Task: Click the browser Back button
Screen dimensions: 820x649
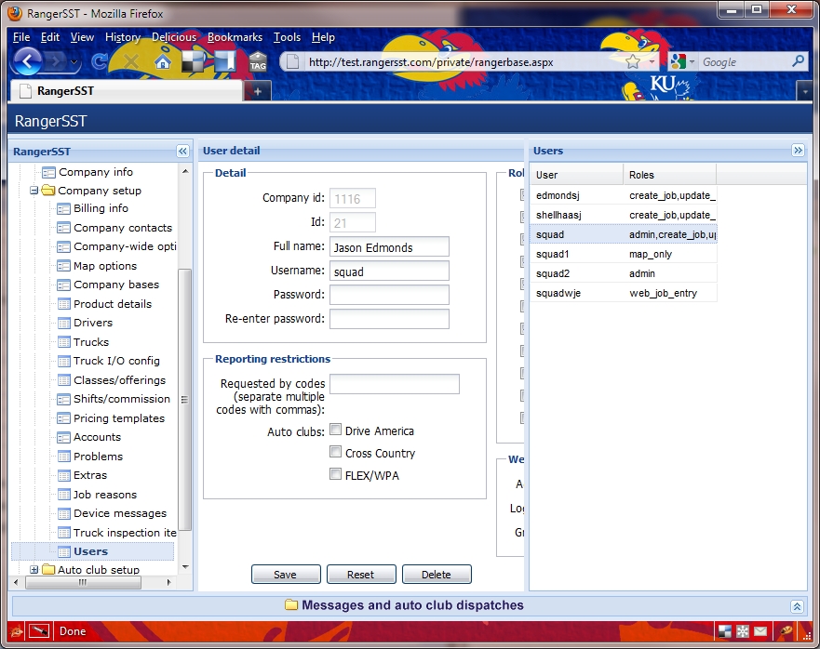Action: click(28, 62)
